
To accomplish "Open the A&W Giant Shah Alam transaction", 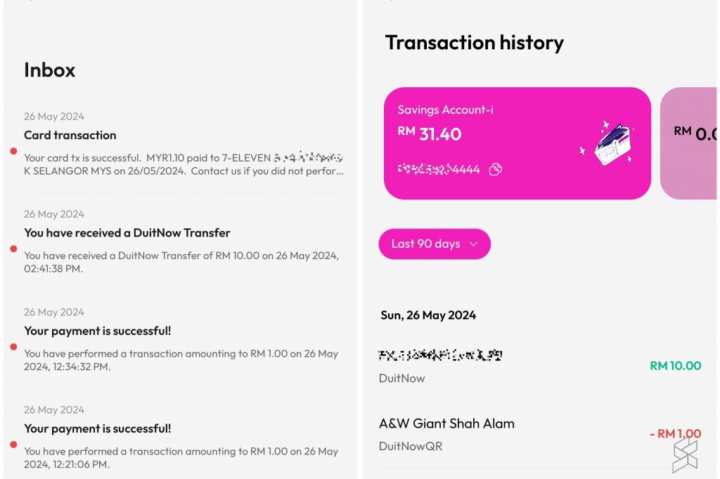I will [x=540, y=434].
